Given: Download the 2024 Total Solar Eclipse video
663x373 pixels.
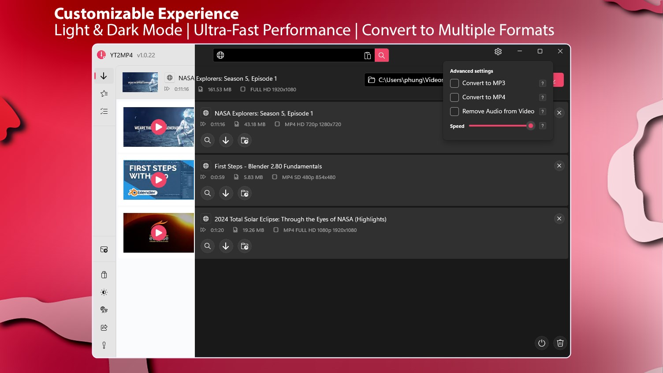Looking at the screenshot, I should 226,246.
